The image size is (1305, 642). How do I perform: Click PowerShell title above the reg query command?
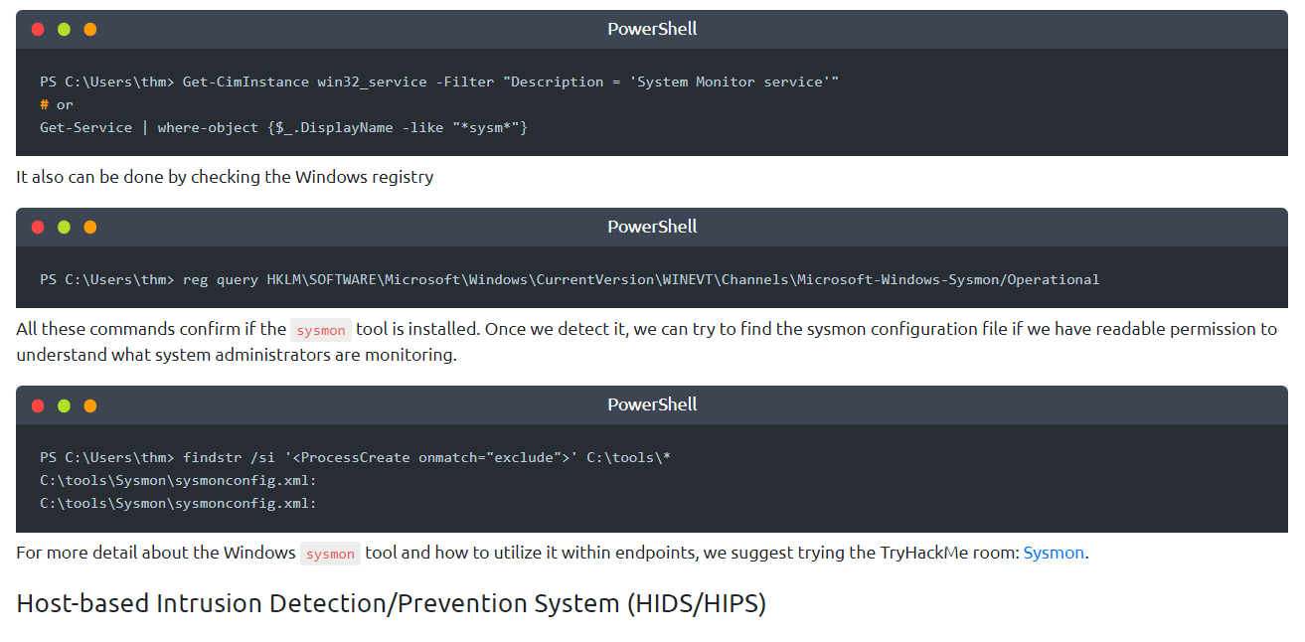tap(652, 227)
